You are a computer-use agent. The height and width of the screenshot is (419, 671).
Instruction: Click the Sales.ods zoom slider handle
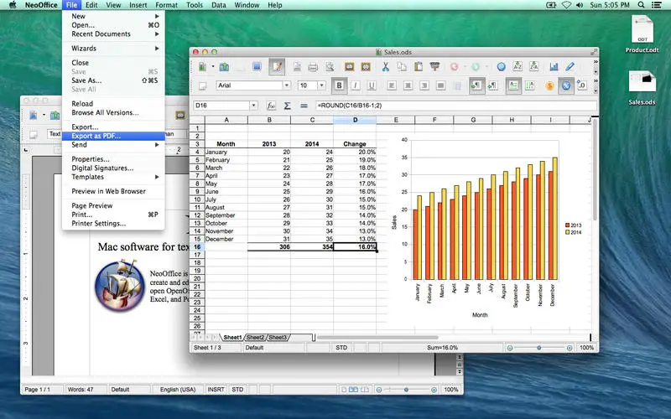point(539,348)
